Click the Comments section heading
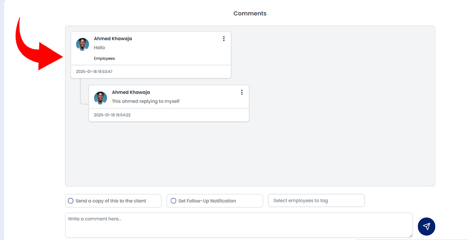 [x=250, y=14]
